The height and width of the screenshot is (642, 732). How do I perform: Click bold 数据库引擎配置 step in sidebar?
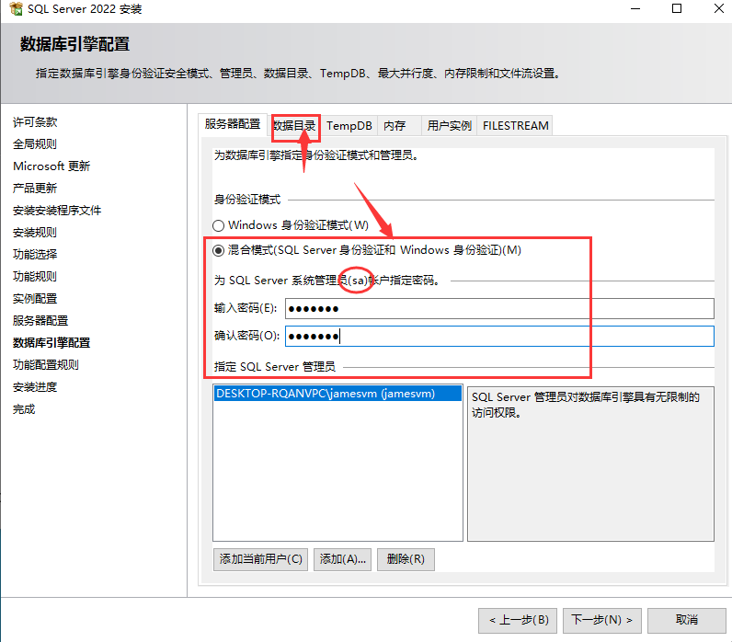coord(51,343)
